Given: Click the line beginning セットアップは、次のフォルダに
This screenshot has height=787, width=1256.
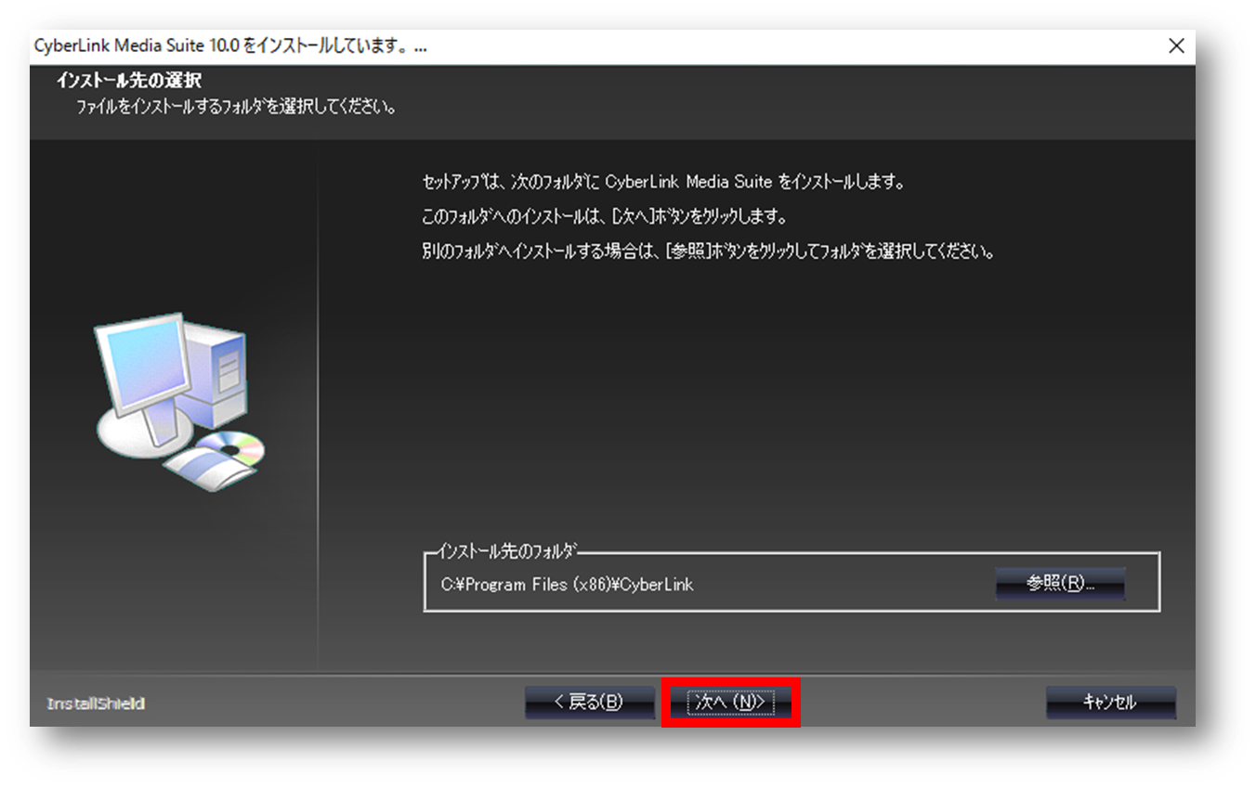Looking at the screenshot, I should pos(663,182).
